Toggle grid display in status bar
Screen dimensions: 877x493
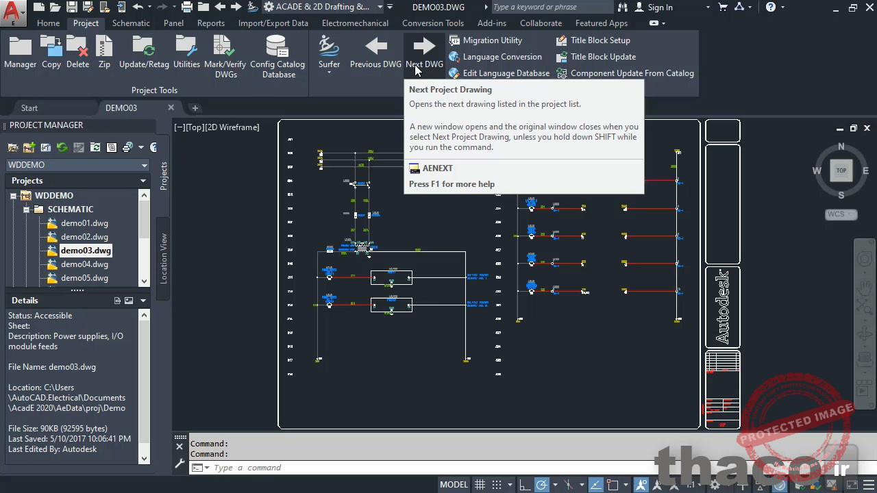(480, 485)
